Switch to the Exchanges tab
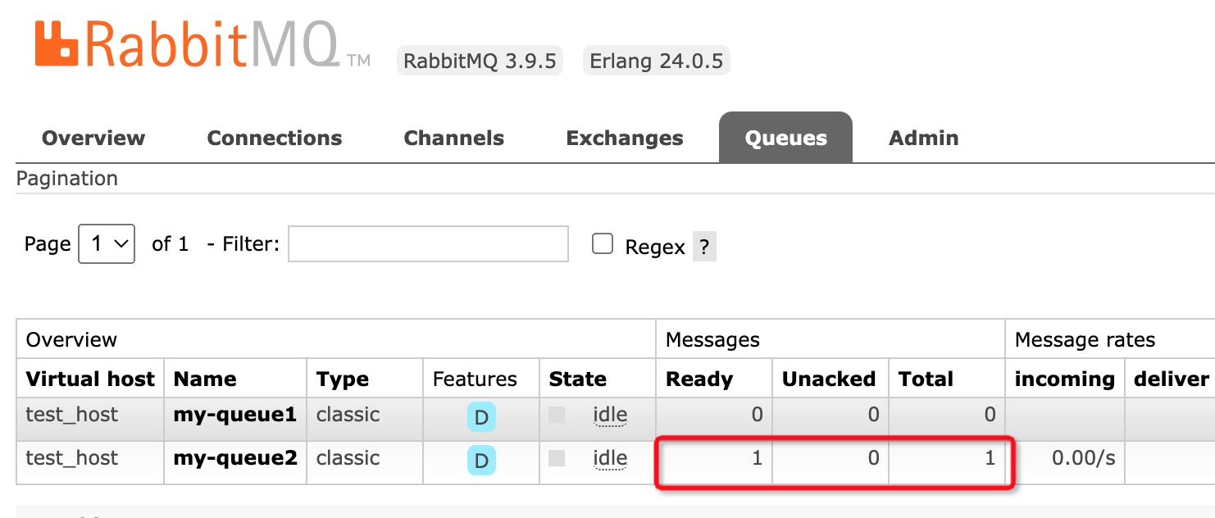Viewport: 1215px width, 518px height. [625, 138]
